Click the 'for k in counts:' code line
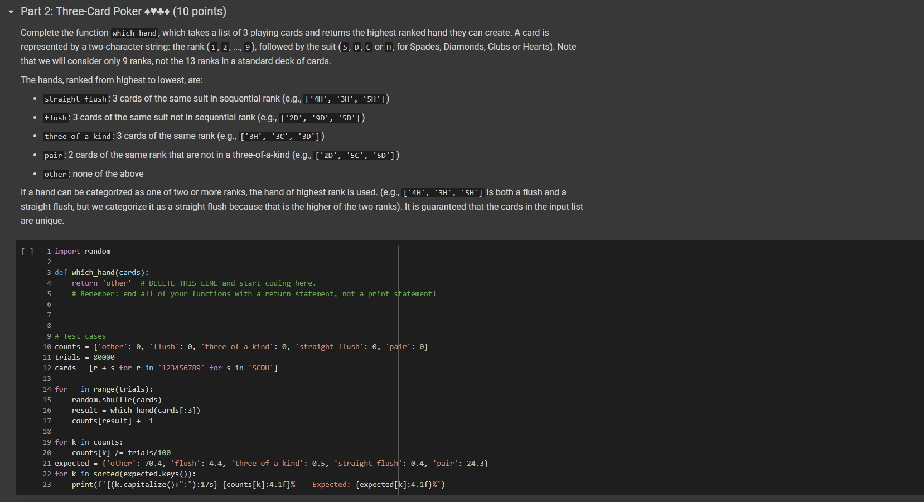924x502 pixels. 89,442
